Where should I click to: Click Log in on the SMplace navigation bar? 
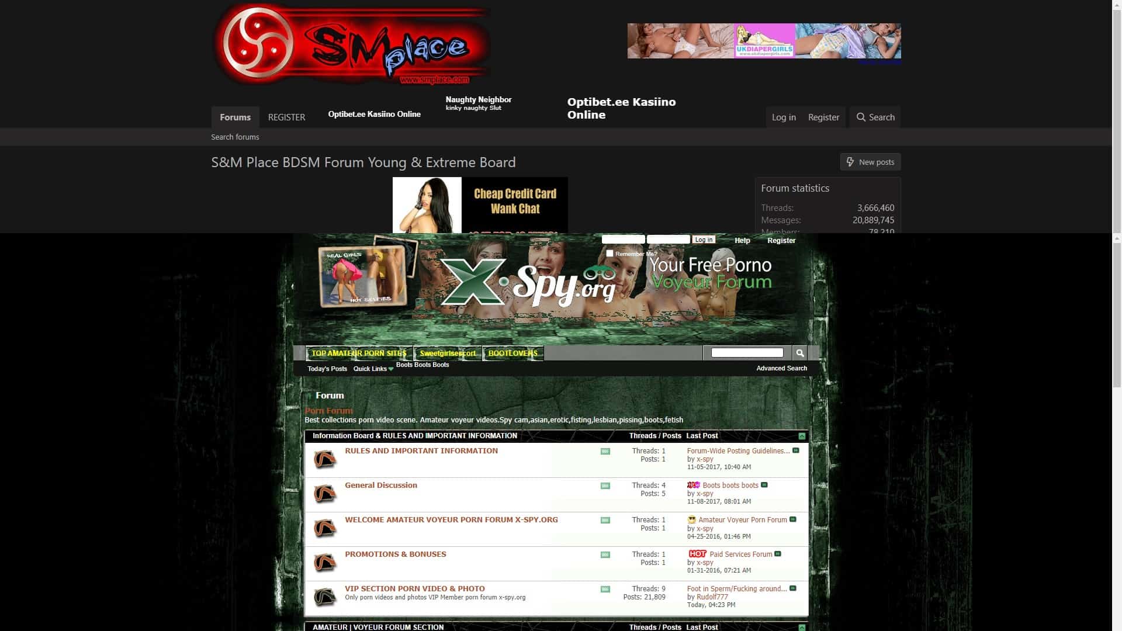point(784,117)
